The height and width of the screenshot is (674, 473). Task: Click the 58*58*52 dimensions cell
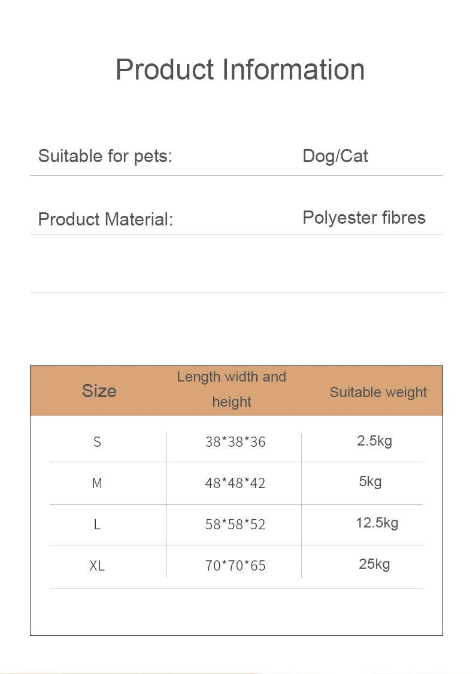coord(235,524)
